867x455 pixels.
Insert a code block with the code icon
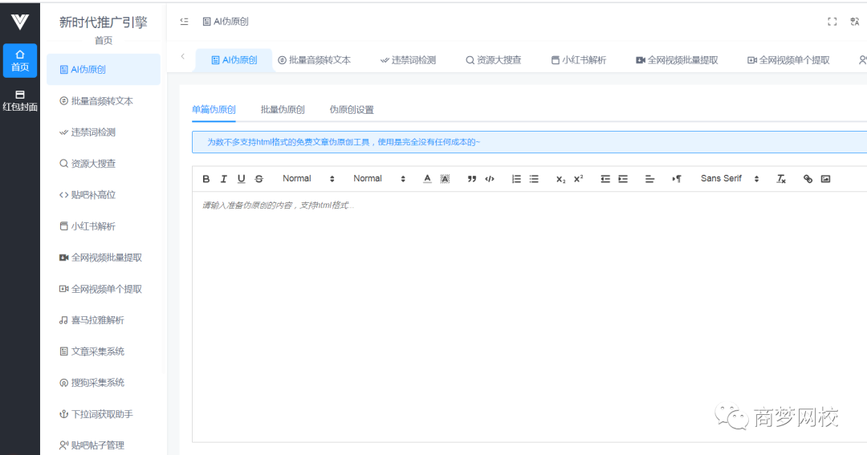pos(490,179)
